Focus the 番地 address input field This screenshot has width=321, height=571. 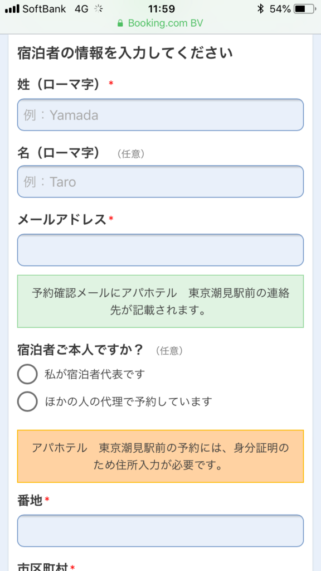160,531
